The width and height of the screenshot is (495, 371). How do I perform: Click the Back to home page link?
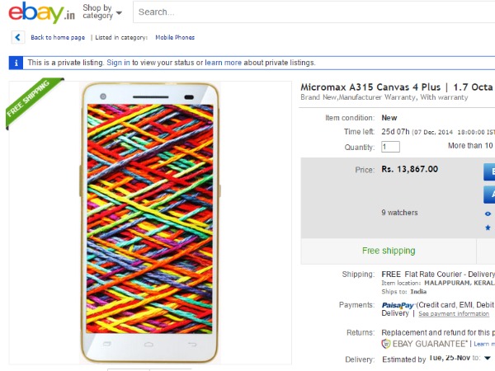(x=58, y=37)
